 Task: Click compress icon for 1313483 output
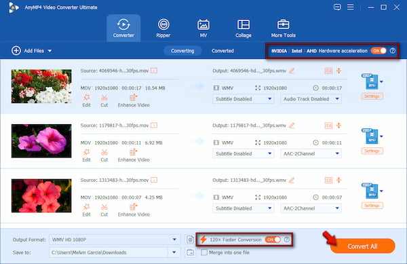click(338, 180)
